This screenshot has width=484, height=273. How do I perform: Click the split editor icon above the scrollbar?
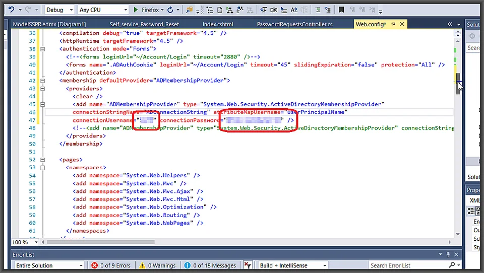point(458,33)
